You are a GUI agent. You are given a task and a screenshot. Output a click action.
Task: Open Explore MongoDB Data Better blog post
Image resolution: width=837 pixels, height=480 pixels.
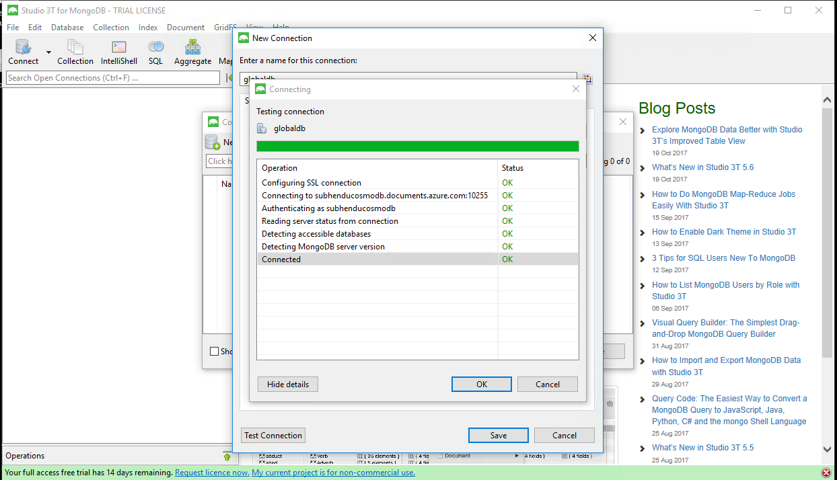click(727, 135)
